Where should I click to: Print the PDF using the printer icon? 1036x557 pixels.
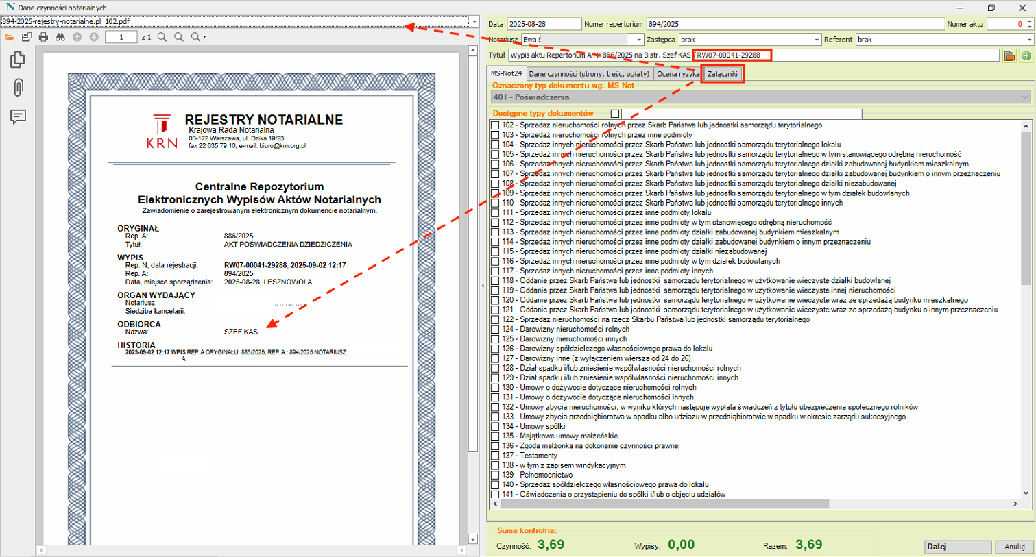tap(43, 37)
